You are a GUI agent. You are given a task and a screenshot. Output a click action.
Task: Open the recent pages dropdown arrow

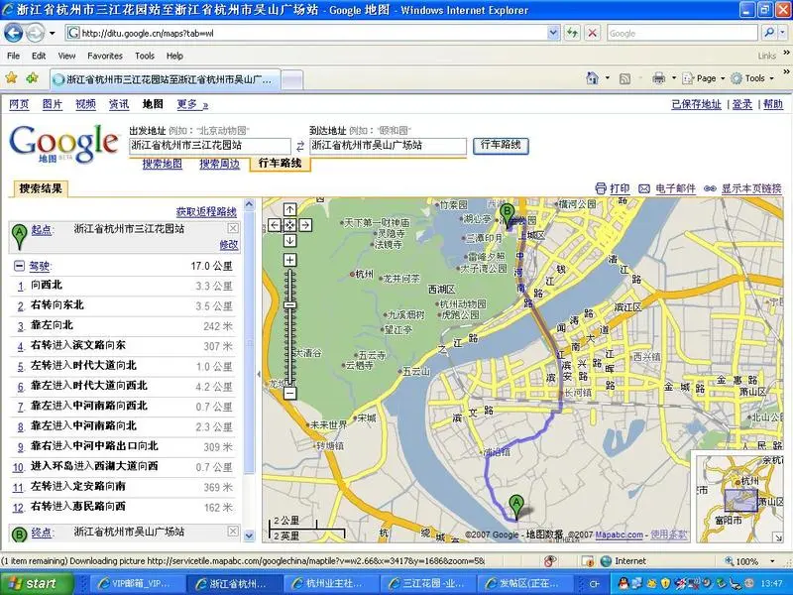pyautogui.click(x=53, y=34)
